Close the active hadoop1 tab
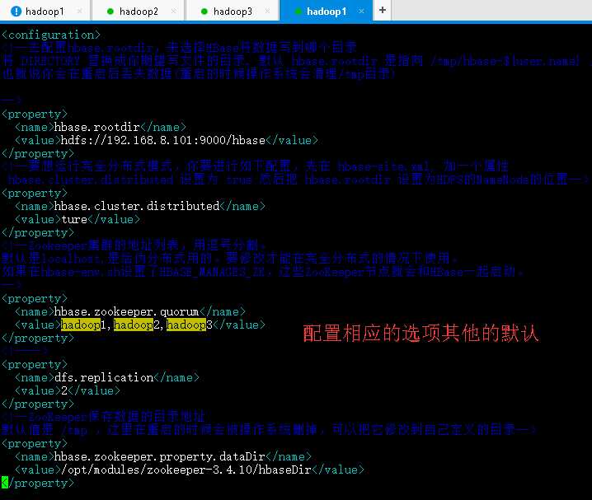 pyautogui.click(x=361, y=12)
